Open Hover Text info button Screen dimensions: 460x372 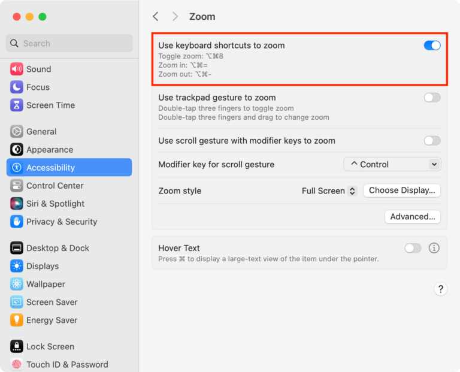434,248
